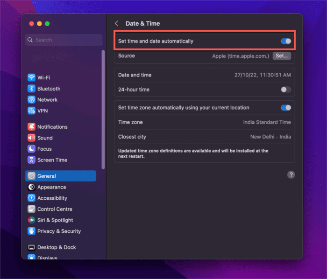Click the Closest city label
This screenshot has height=279, width=327.
132,137
